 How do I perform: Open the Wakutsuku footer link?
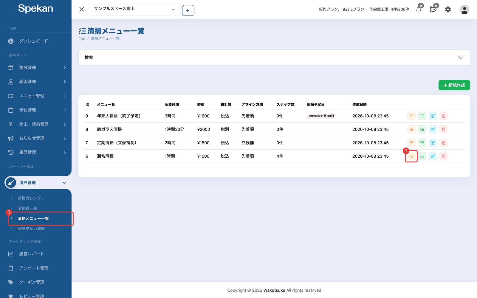274,290
